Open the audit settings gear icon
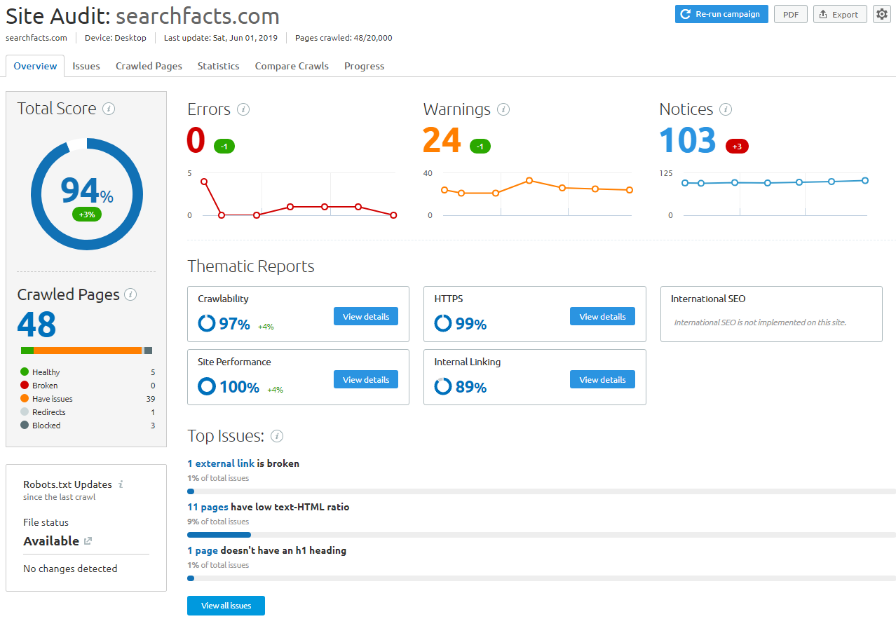This screenshot has height=619, width=896. (x=882, y=14)
